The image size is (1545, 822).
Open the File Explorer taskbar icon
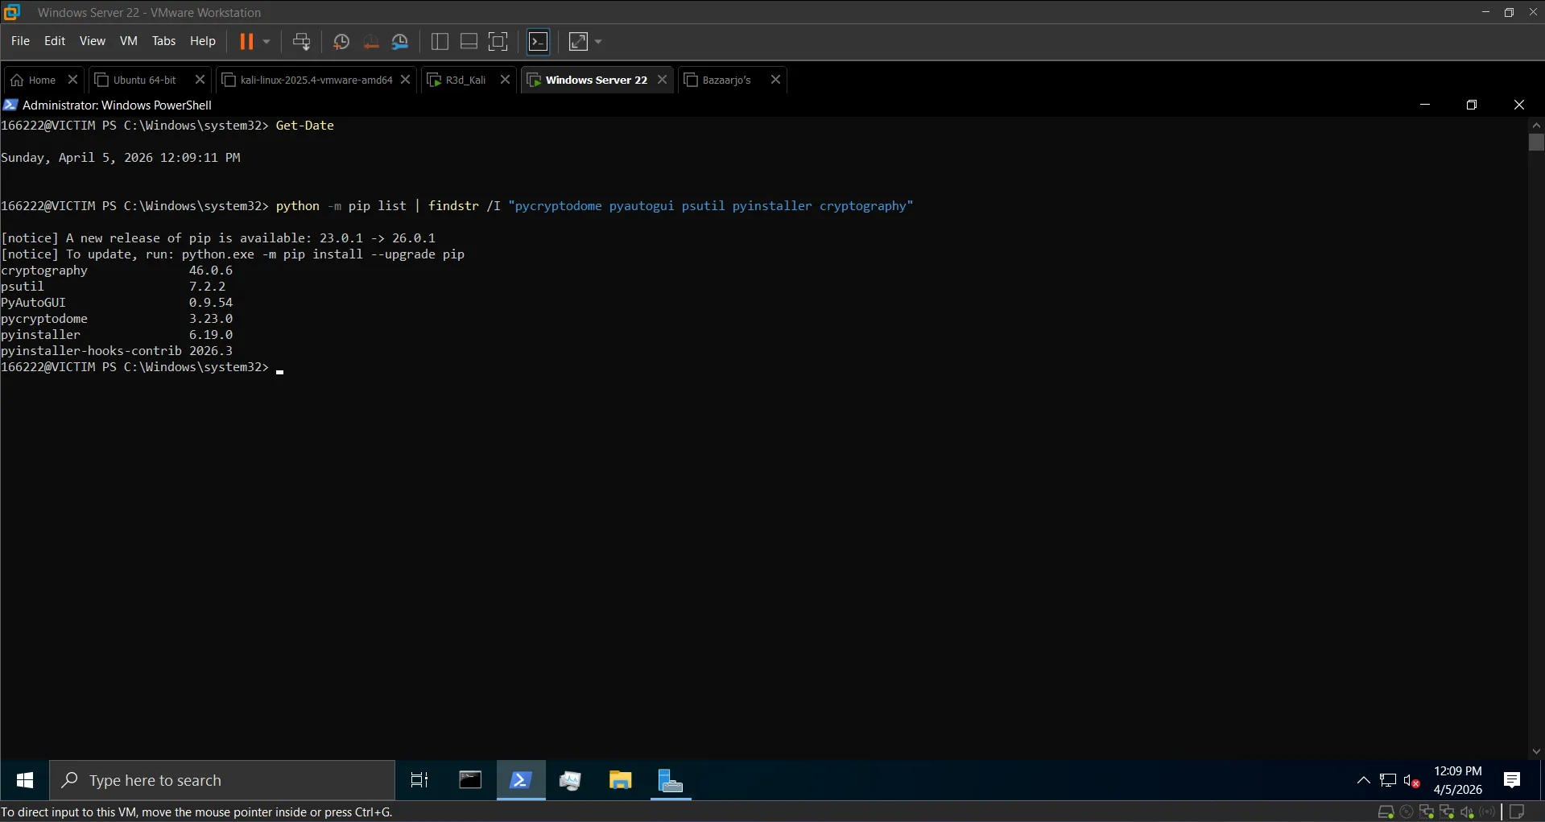pos(620,780)
